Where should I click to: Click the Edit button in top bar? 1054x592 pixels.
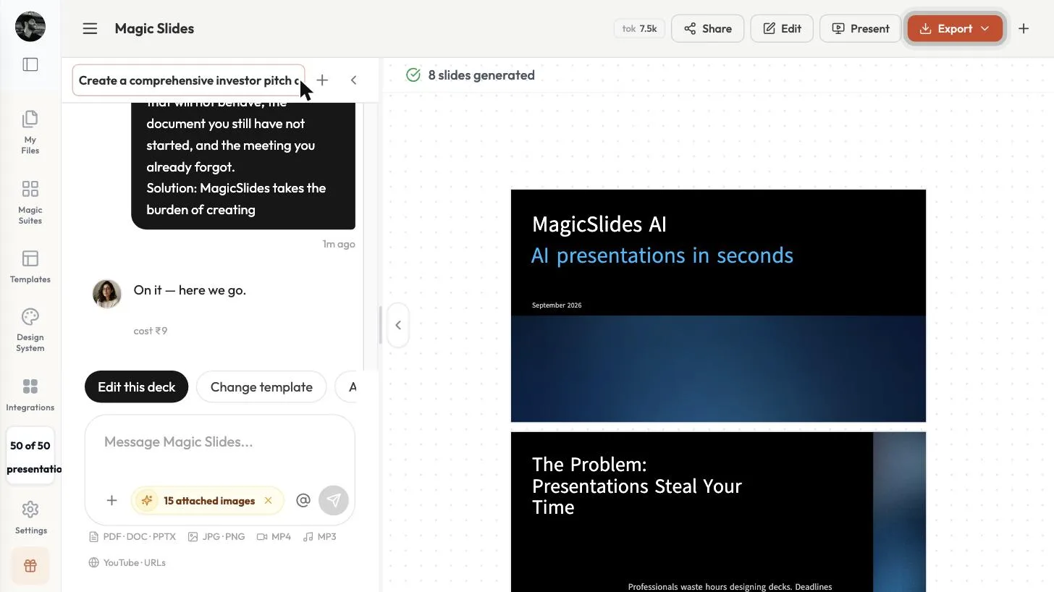pyautogui.click(x=782, y=28)
